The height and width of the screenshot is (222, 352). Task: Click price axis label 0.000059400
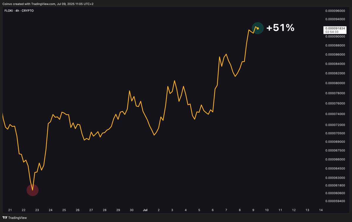[x=336, y=201]
